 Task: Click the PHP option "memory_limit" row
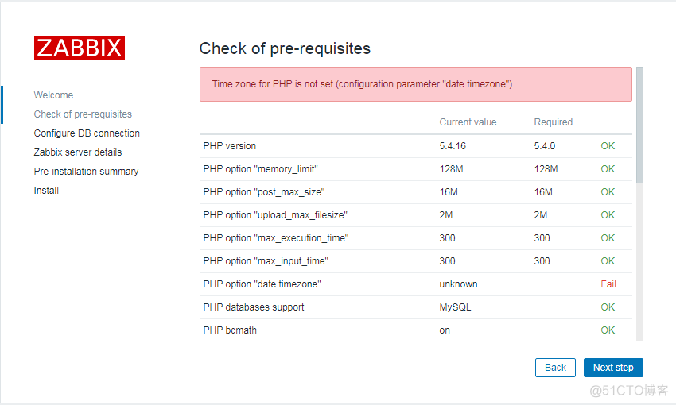point(261,169)
